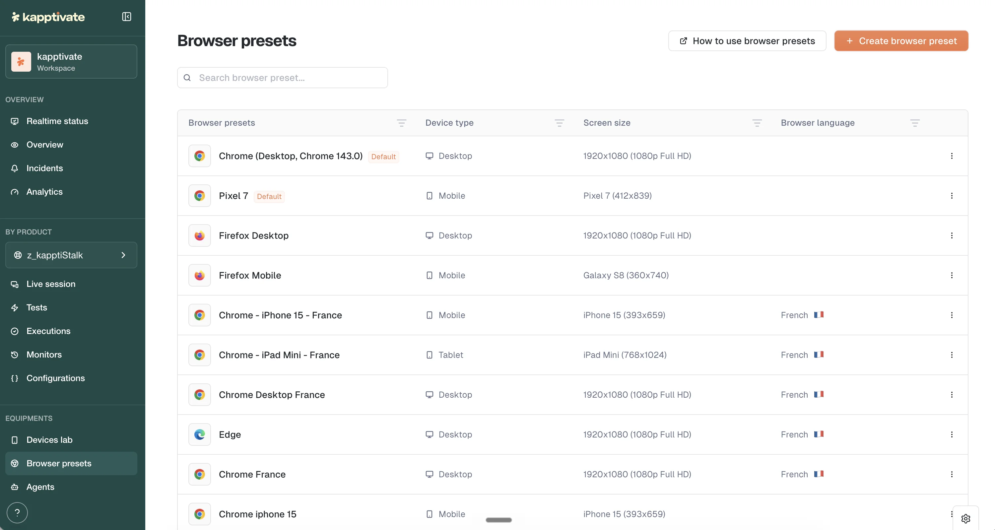
Task: Open filter for Browser presets column
Action: click(401, 123)
